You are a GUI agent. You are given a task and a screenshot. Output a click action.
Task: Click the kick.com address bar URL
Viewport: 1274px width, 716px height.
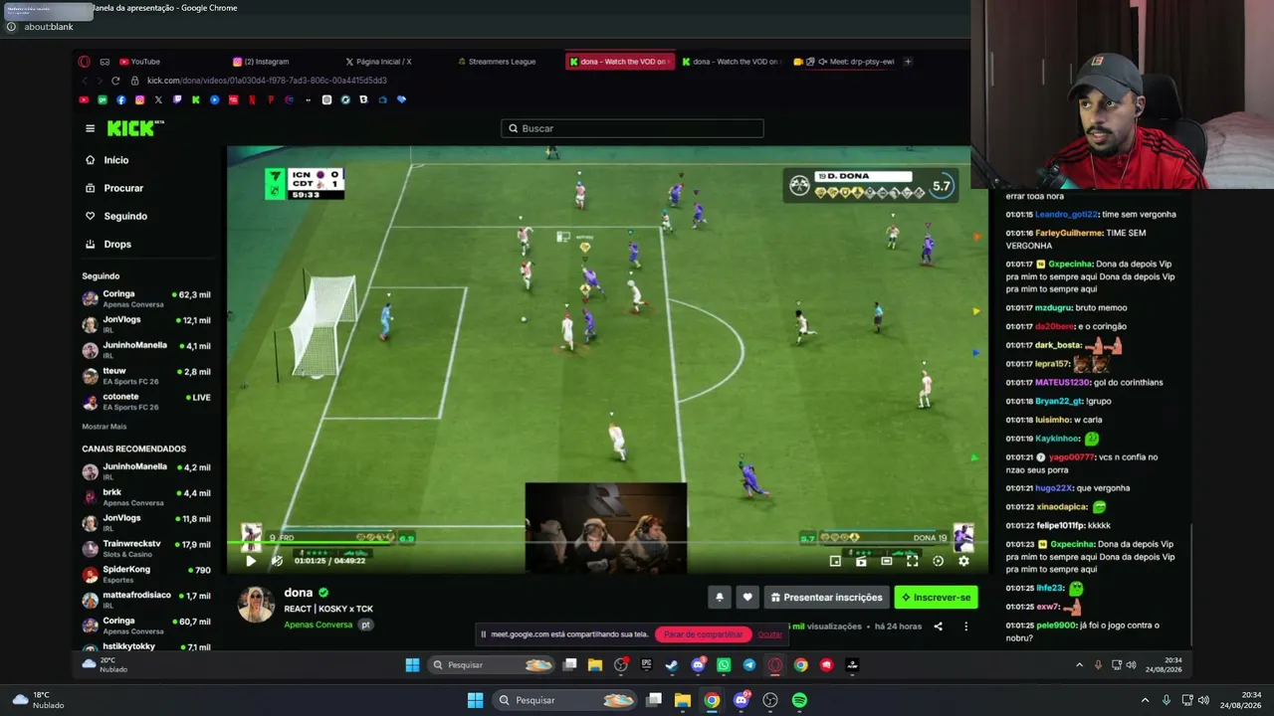coord(267,81)
